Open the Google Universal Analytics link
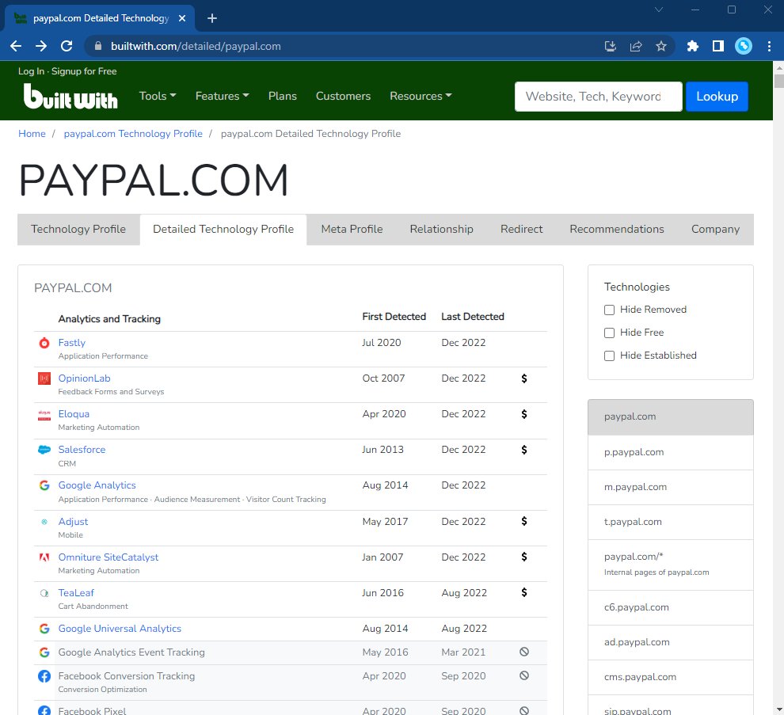784x715 pixels. [120, 629]
